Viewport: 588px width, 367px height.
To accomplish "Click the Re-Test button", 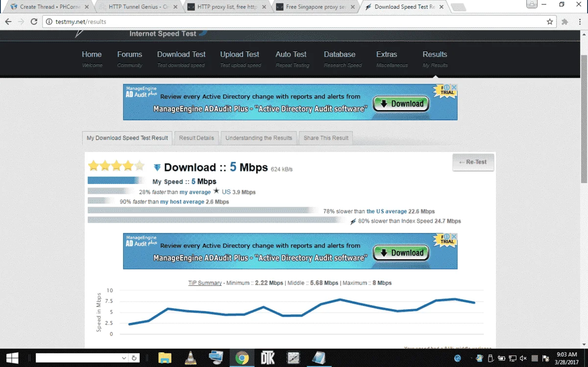I will pyautogui.click(x=473, y=162).
